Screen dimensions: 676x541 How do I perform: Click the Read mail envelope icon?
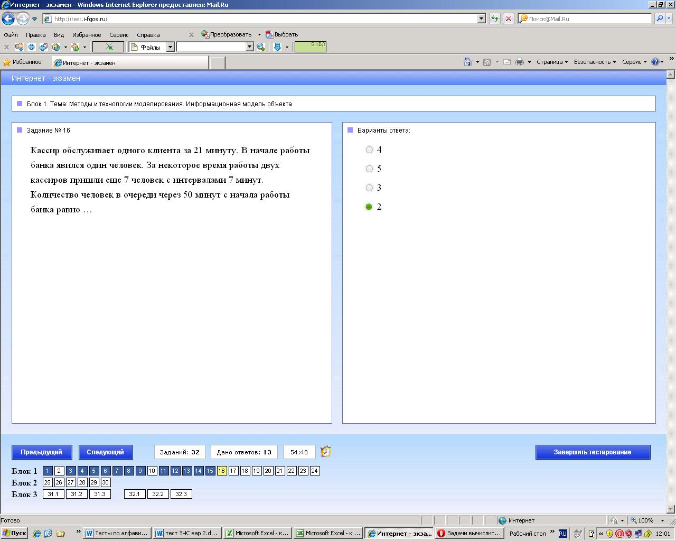507,62
